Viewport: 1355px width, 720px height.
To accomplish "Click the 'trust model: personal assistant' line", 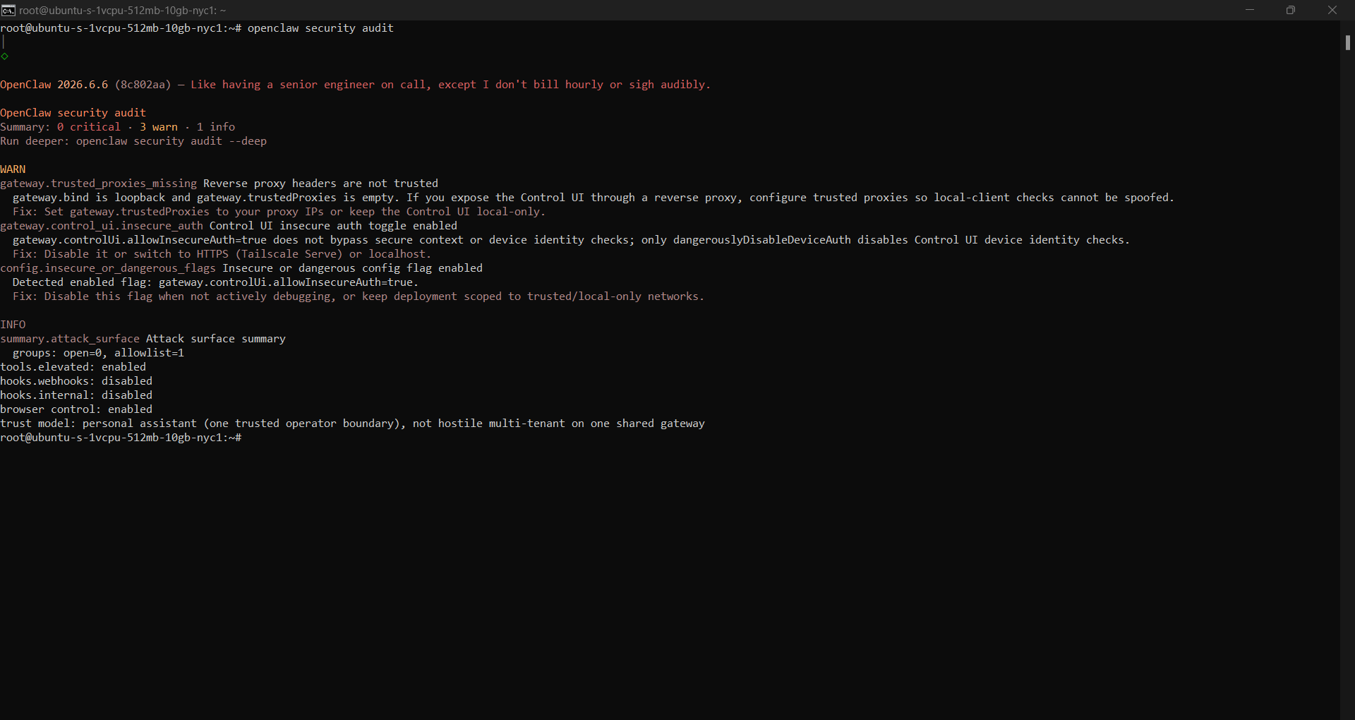I will click(x=353, y=424).
